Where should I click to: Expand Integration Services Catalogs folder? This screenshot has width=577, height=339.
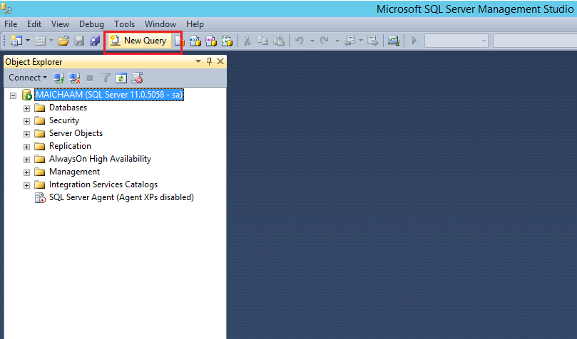click(x=26, y=185)
